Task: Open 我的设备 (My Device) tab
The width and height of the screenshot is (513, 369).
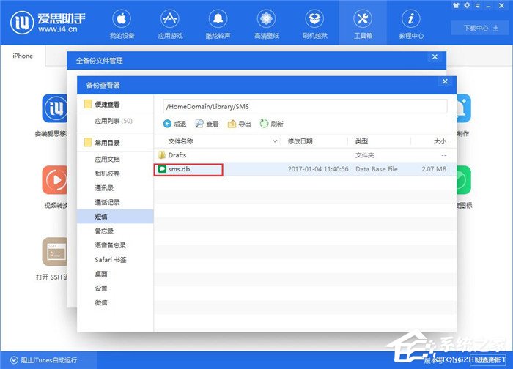Action: [122, 24]
